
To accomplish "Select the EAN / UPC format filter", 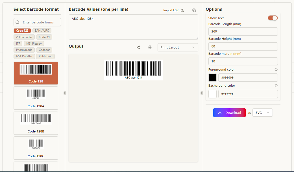I will point(42,31).
